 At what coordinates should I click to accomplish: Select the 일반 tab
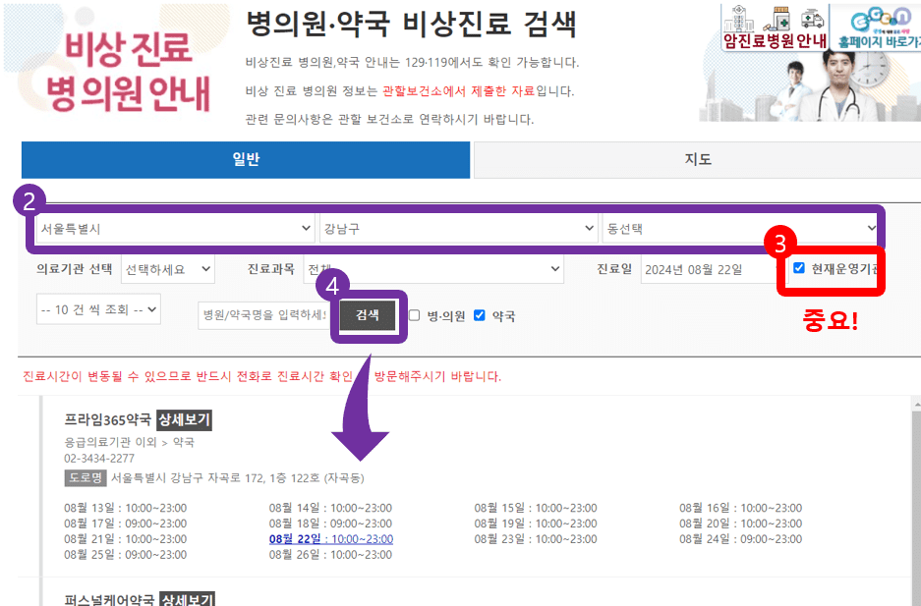pyautogui.click(x=245, y=159)
